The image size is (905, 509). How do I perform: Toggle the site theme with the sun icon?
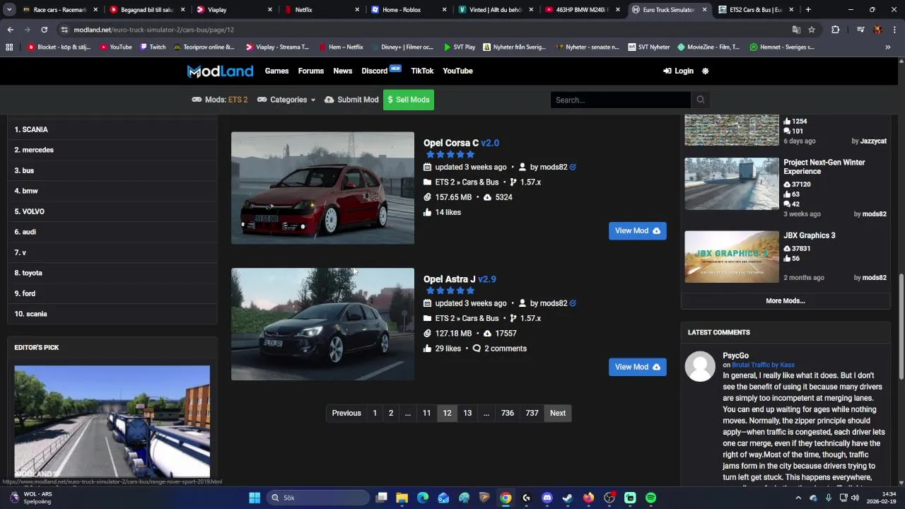coord(705,71)
